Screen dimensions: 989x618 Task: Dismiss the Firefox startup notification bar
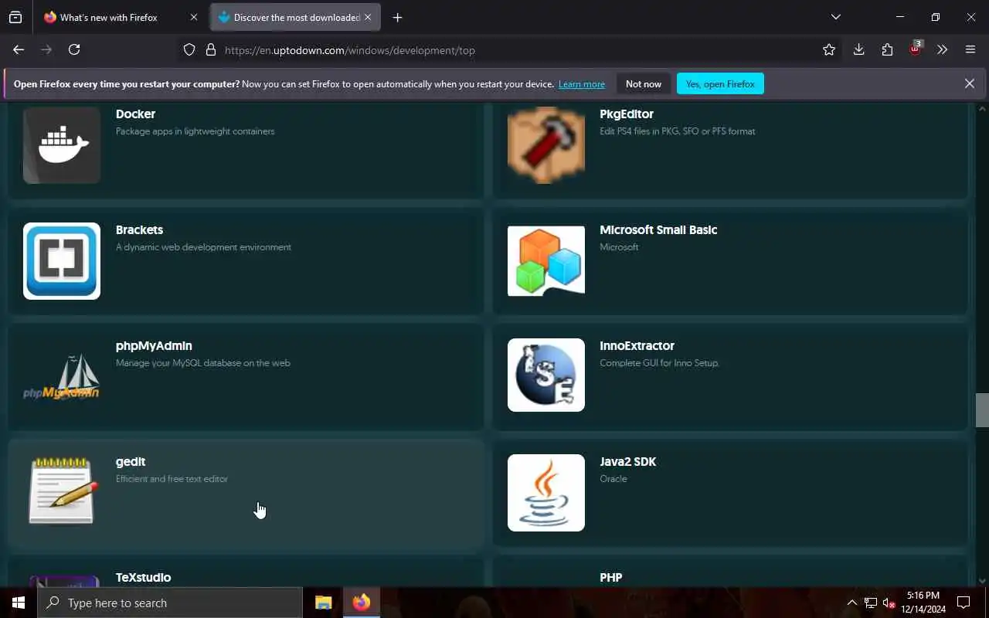[x=969, y=83]
